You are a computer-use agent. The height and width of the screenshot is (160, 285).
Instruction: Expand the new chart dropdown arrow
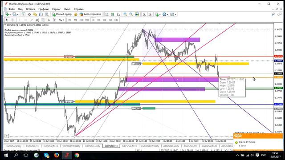[x=10, y=15]
